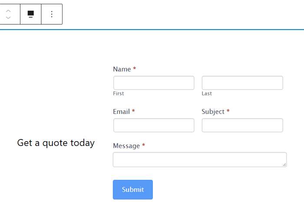Focus the Email input field

pos(154,126)
